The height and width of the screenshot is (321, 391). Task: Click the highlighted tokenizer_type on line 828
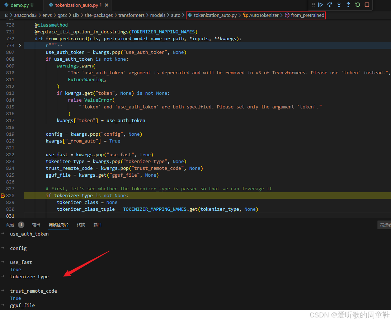point(73,196)
